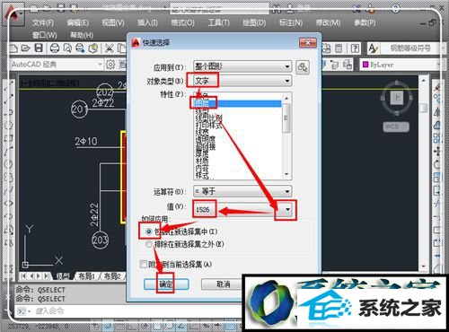Screen dimensions: 449x332
Task: Open the 格式(O) menu
Action: pos(182,22)
